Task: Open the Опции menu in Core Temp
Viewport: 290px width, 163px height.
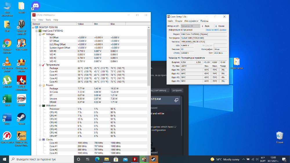Action: [178, 21]
